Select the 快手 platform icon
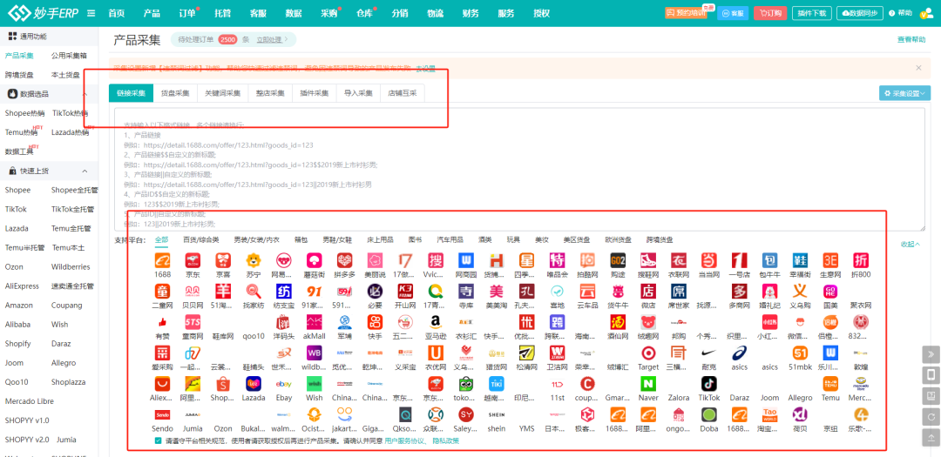941x457 pixels. 375,322
